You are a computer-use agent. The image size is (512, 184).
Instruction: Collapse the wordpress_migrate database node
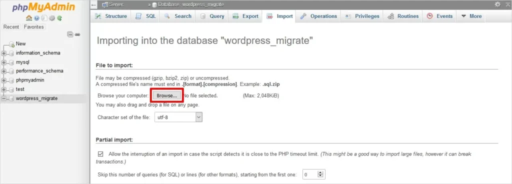point(4,98)
